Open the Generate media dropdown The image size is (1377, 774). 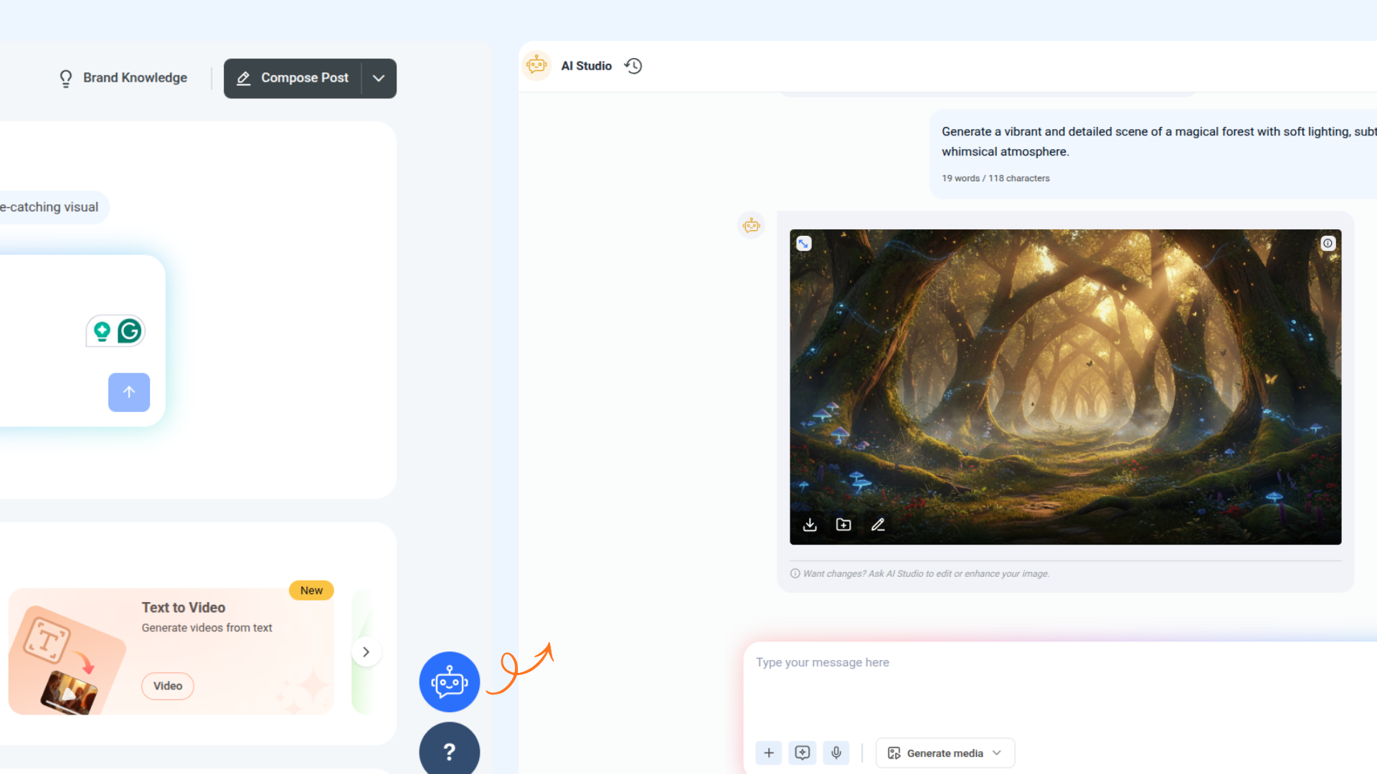(945, 752)
